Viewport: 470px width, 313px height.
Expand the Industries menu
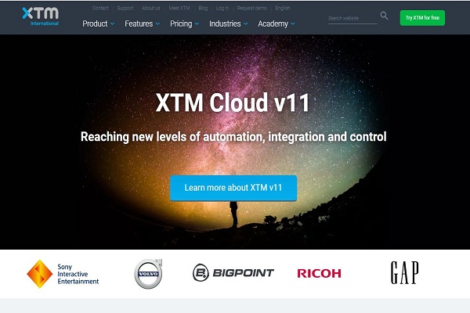(229, 23)
